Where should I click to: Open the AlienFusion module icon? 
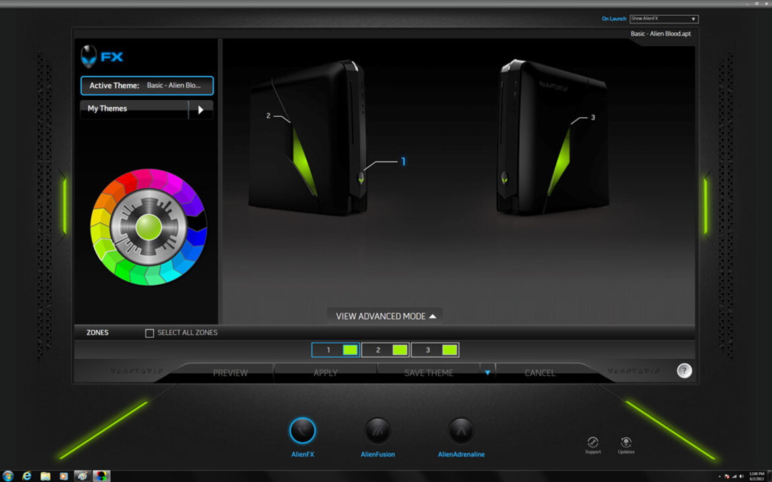377,431
